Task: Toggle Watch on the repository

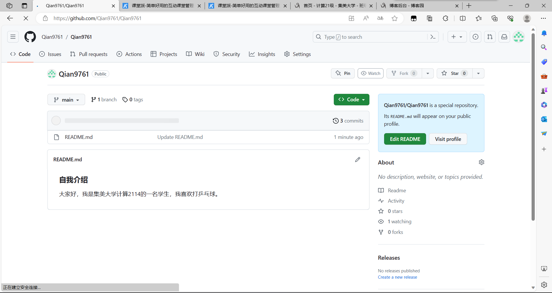Action: point(371,73)
